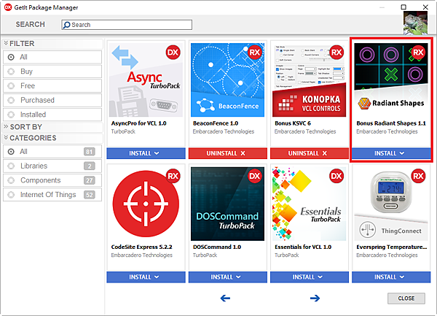Click the 'CodeSite Express 5.2.2' title

(x=141, y=247)
